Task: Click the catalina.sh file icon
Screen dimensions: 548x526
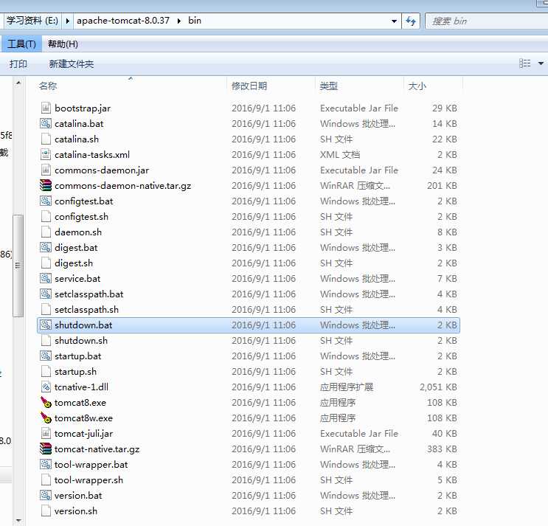Action: tap(46, 139)
